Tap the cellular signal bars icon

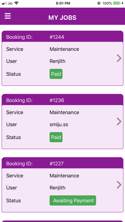point(4,3)
